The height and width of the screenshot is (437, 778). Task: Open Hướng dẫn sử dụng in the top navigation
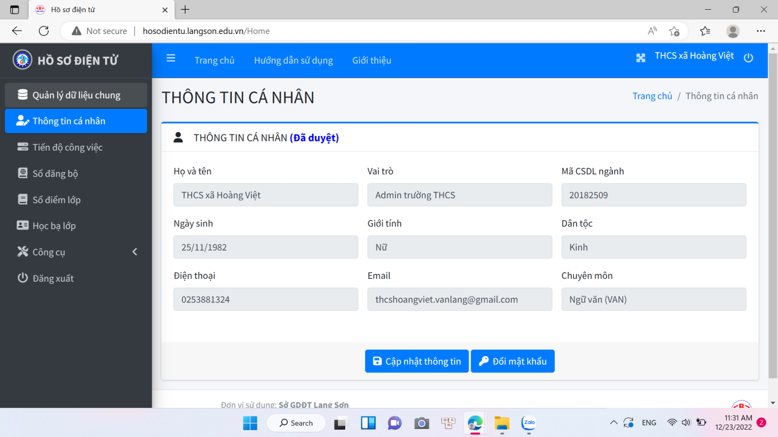[x=293, y=60]
